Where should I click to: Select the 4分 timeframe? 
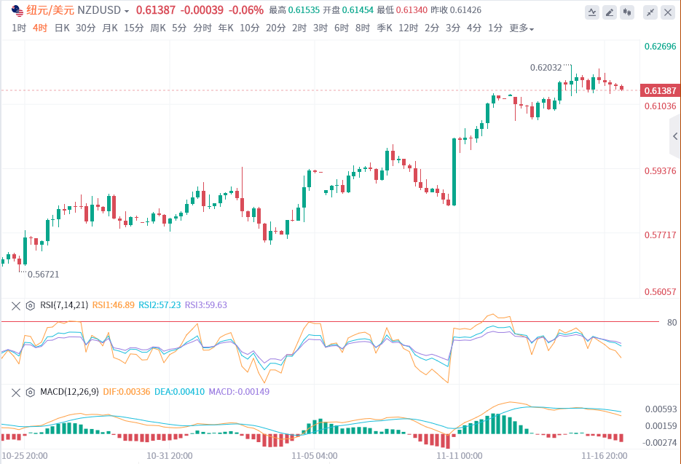pyautogui.click(x=474, y=28)
